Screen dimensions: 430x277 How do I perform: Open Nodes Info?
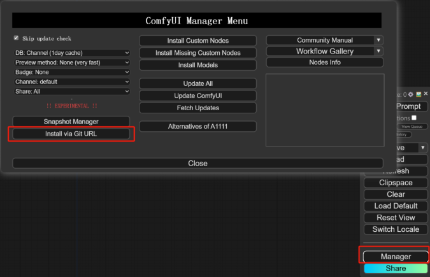pyautogui.click(x=325, y=62)
